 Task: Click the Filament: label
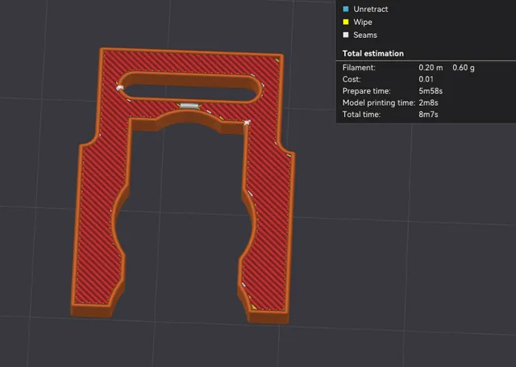(359, 68)
